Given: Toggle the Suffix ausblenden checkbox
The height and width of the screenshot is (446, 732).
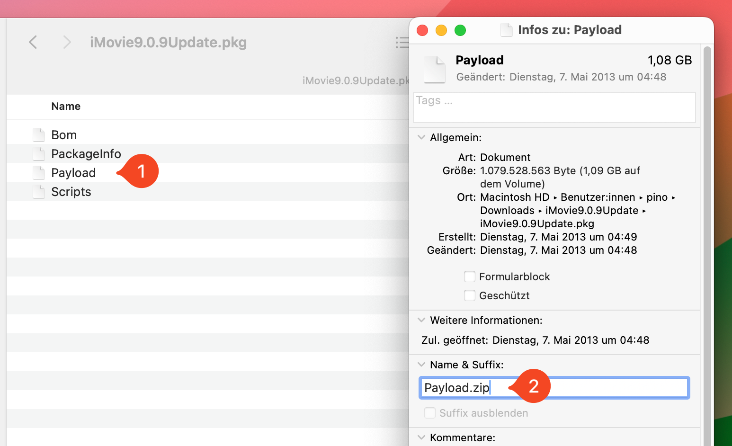Looking at the screenshot, I should point(430,413).
